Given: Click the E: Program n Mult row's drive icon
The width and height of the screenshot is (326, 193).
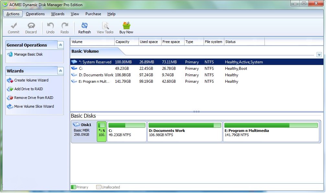Looking at the screenshot, I should pyautogui.click(x=74, y=81).
